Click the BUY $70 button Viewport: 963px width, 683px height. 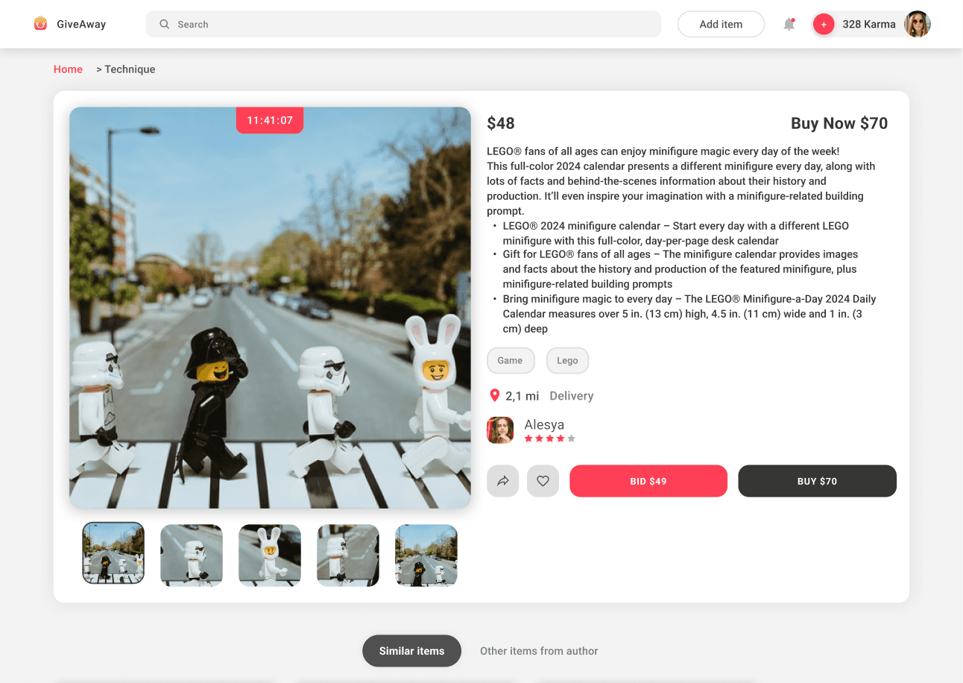tap(817, 481)
